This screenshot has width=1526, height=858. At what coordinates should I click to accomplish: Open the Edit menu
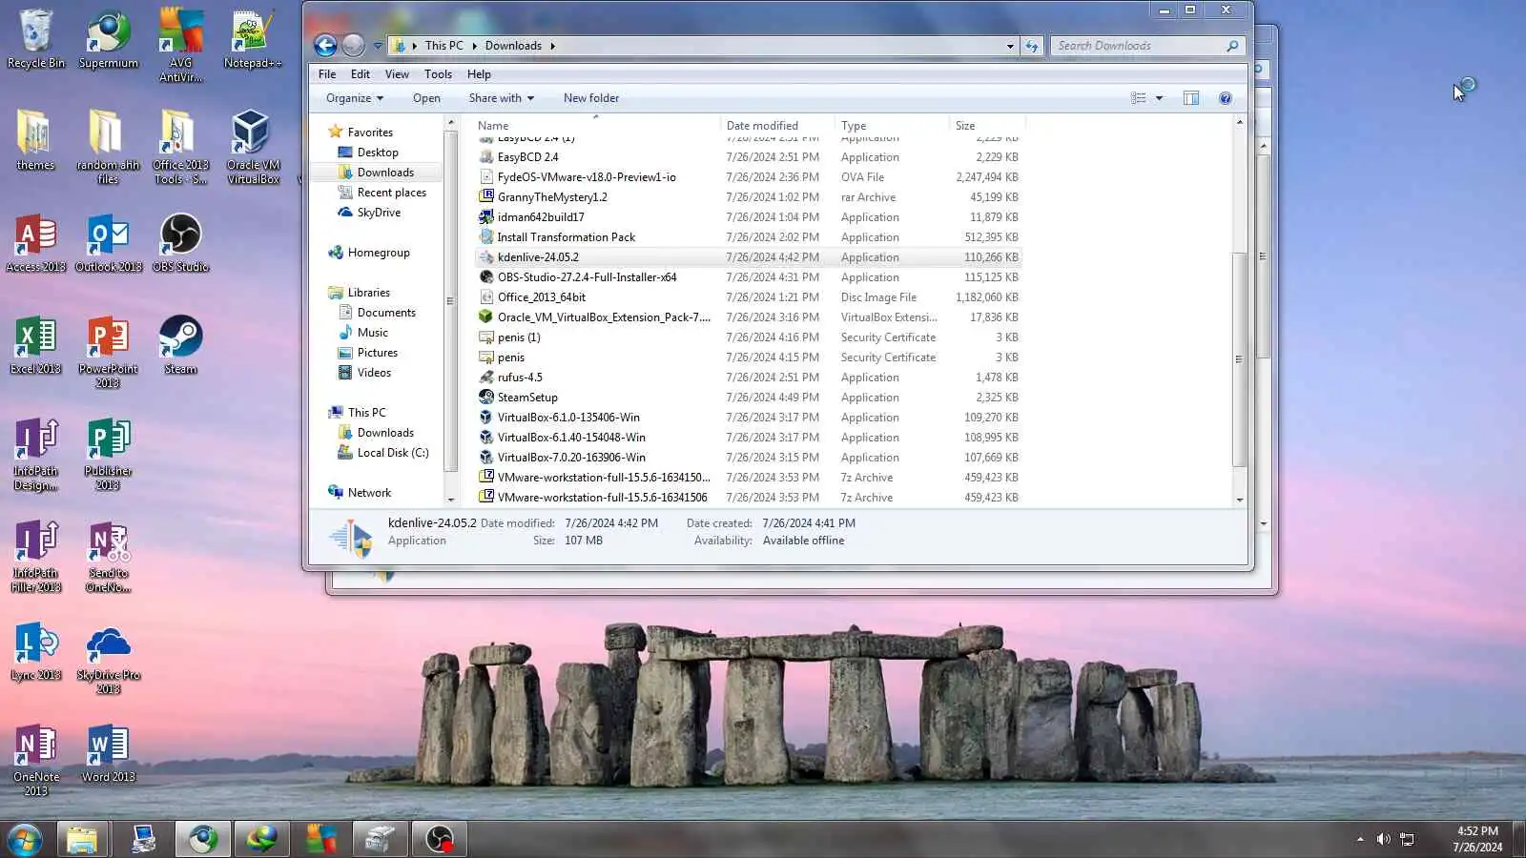[361, 74]
